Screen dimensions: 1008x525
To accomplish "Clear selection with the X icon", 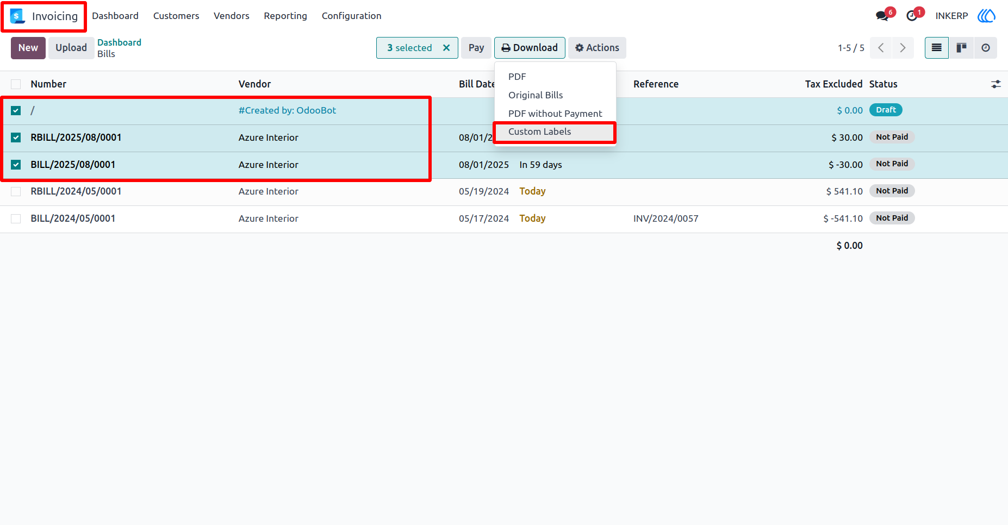I will pos(446,48).
